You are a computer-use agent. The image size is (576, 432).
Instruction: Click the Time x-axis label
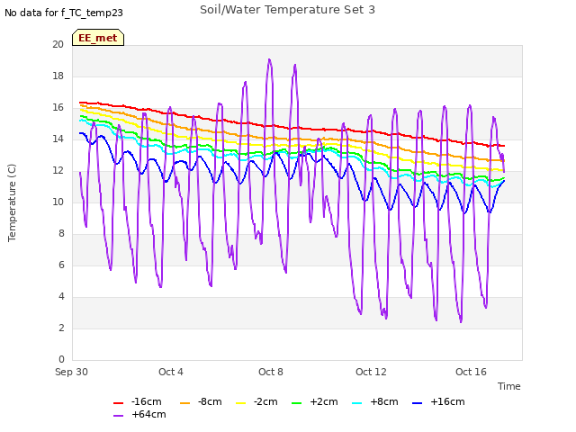coord(508,386)
